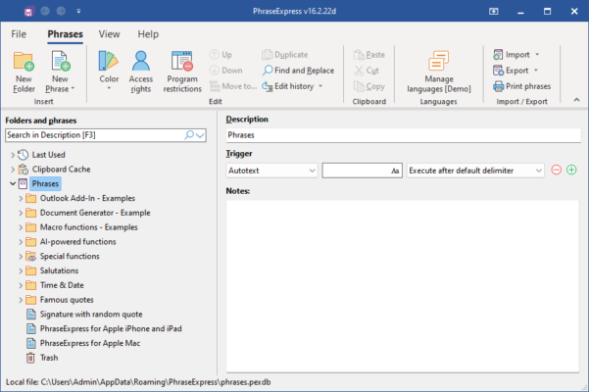Click Print phrases

tap(521, 86)
